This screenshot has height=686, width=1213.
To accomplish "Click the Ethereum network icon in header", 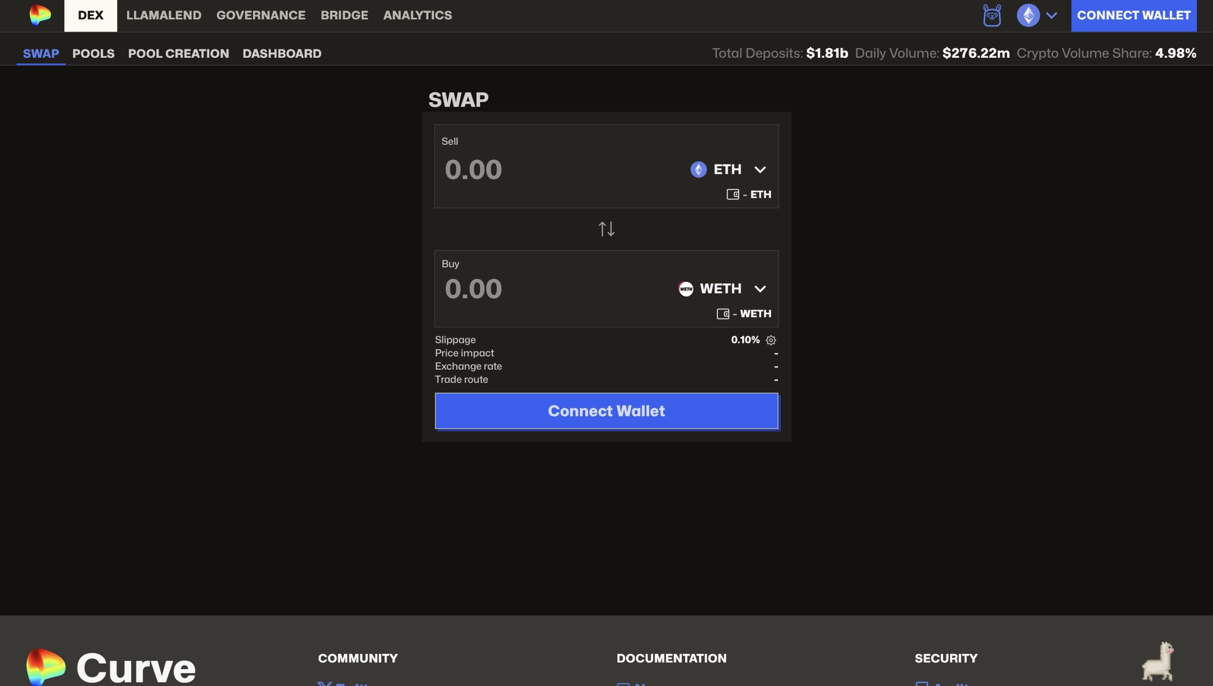I will pos(1028,16).
